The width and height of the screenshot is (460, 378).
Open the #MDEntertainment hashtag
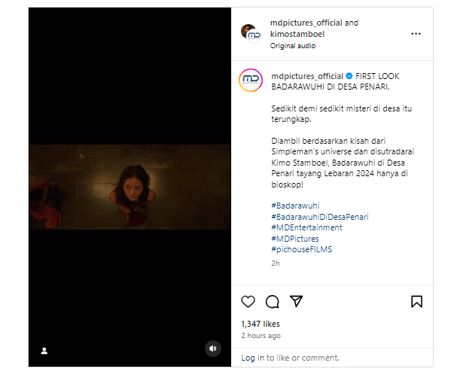[306, 227]
